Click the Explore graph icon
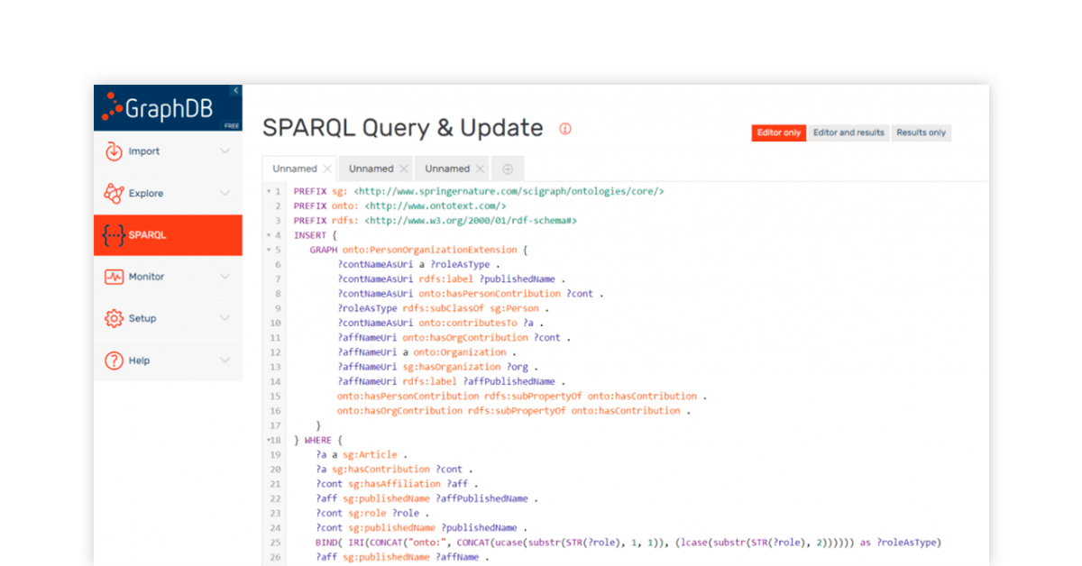This screenshot has width=1082, height=566. 114,193
